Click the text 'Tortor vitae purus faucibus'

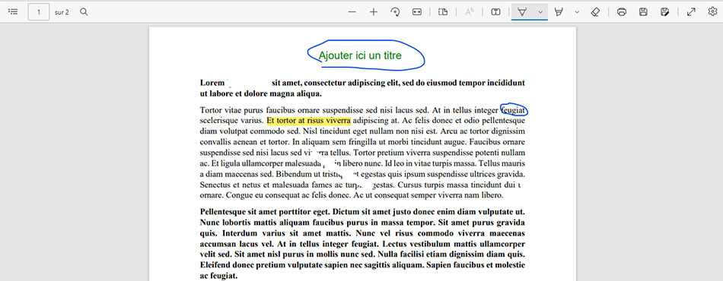pyautogui.click(x=248, y=110)
